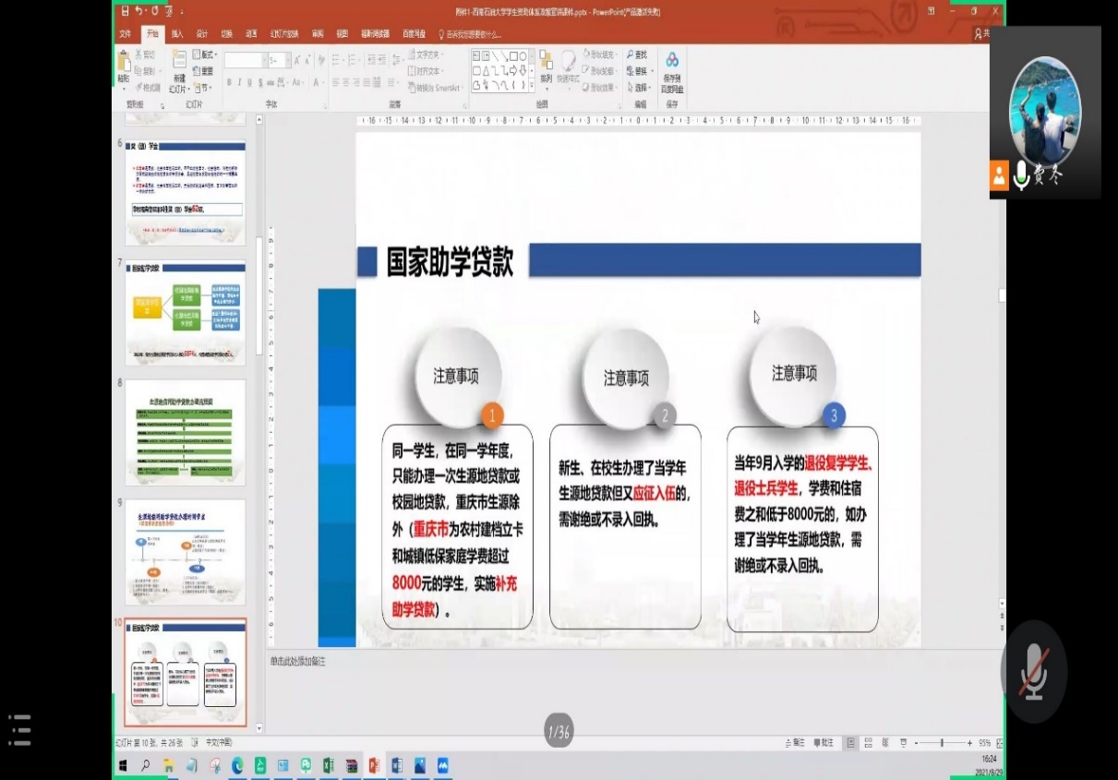Screen dimensions: 1118x780
Task: Click the Shape Outline (形状轮廓) button
Action: tap(598, 71)
